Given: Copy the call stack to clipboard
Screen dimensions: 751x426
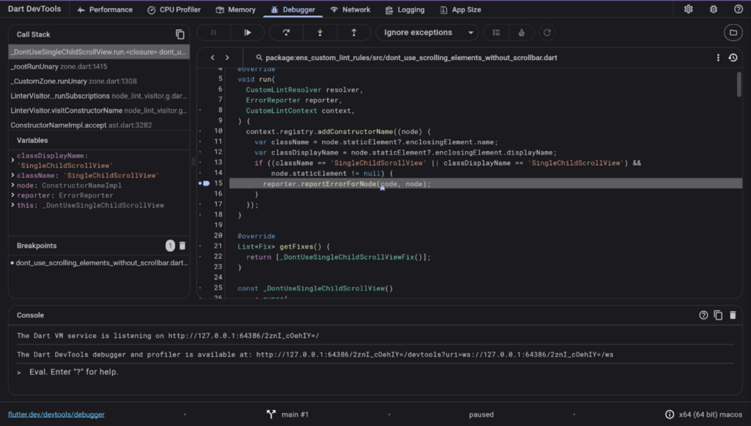Looking at the screenshot, I should click(x=180, y=34).
